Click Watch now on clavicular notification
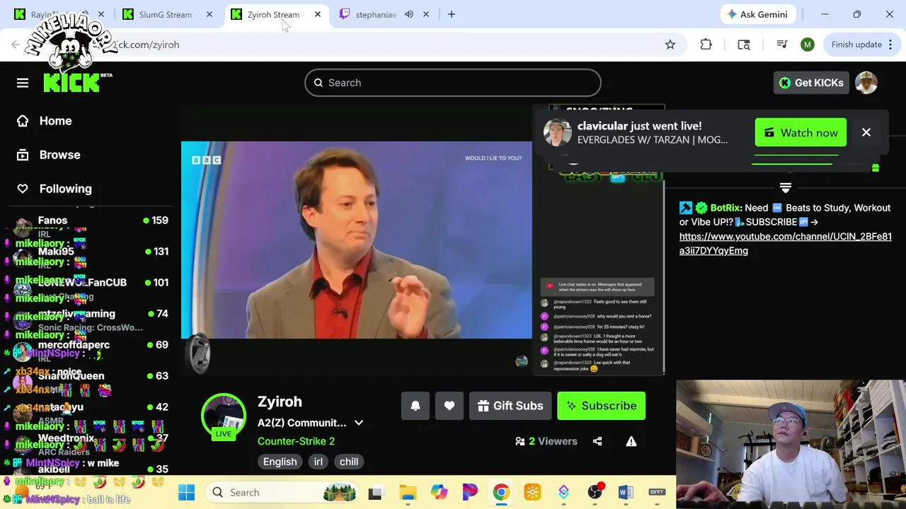The width and height of the screenshot is (906, 509). 801,133
